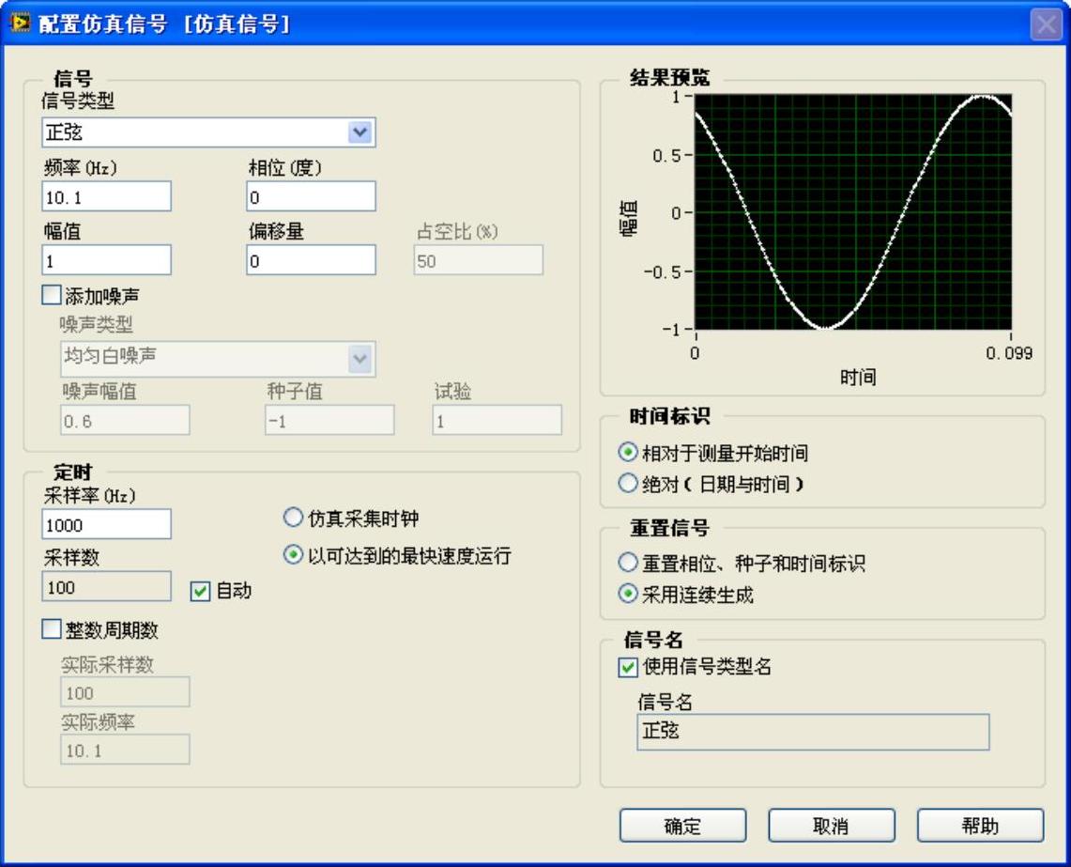Click the 信号名 text field showing 正弦
Image resolution: width=1071 pixels, height=867 pixels.
click(x=813, y=732)
